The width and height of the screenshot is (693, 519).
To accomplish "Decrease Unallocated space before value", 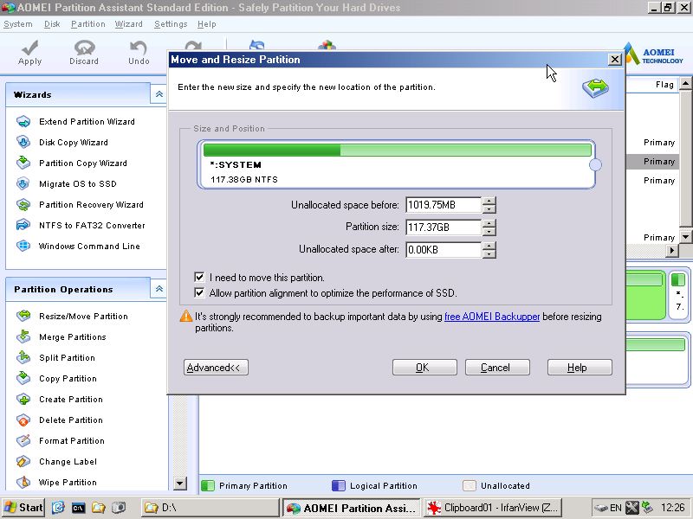I will pyautogui.click(x=489, y=209).
